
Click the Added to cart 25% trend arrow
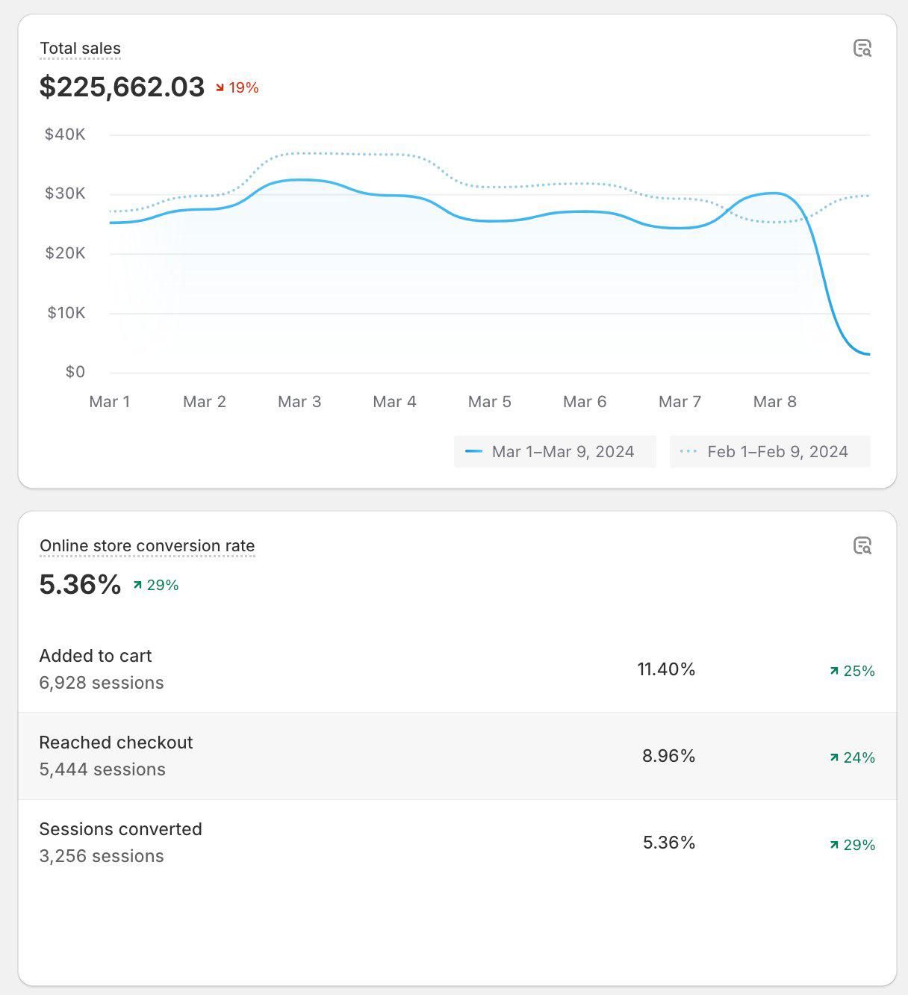(x=834, y=672)
